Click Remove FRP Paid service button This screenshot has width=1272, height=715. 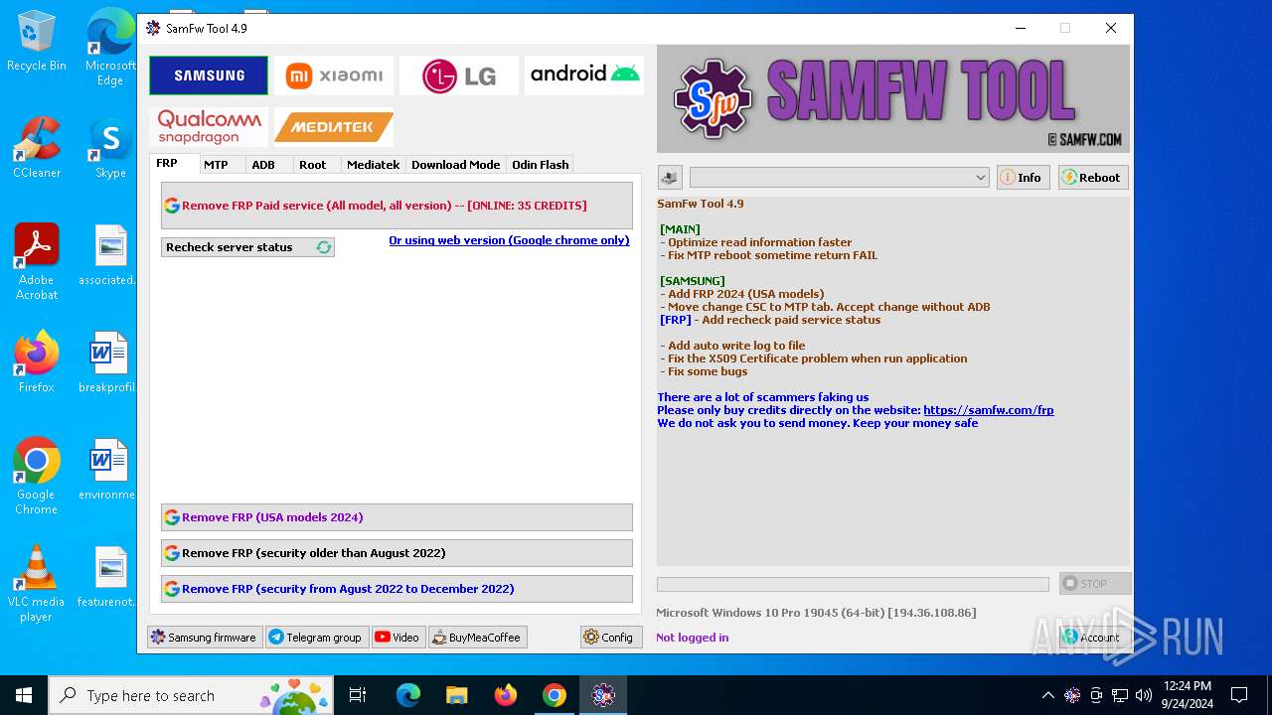(x=397, y=206)
